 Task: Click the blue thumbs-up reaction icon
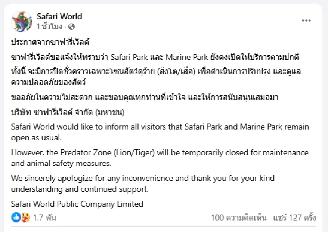click(16, 217)
